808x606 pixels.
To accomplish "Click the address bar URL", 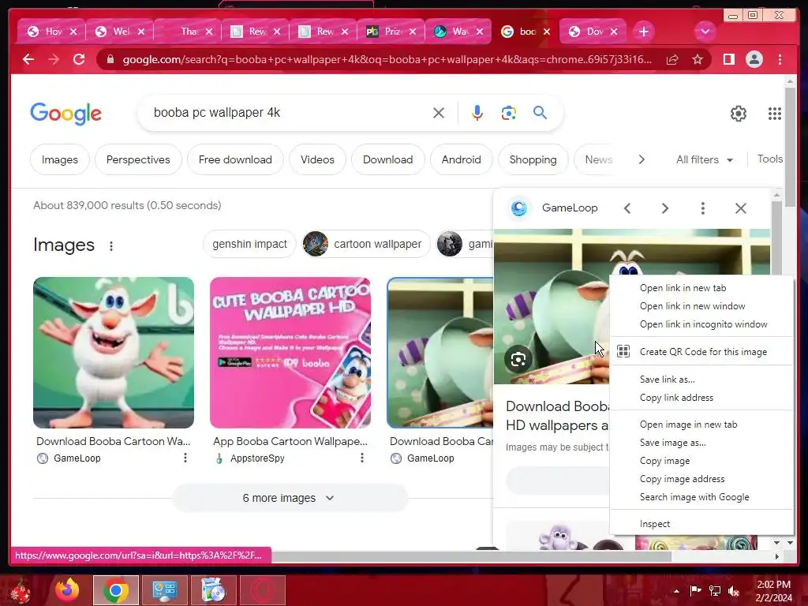I will pyautogui.click(x=387, y=60).
